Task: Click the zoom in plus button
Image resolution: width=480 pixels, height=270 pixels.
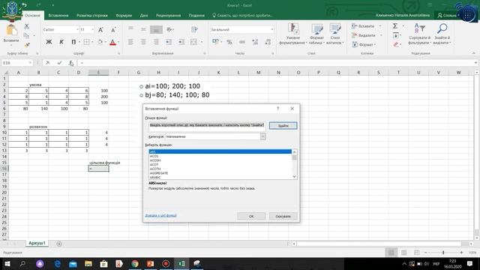Action: [x=461, y=253]
